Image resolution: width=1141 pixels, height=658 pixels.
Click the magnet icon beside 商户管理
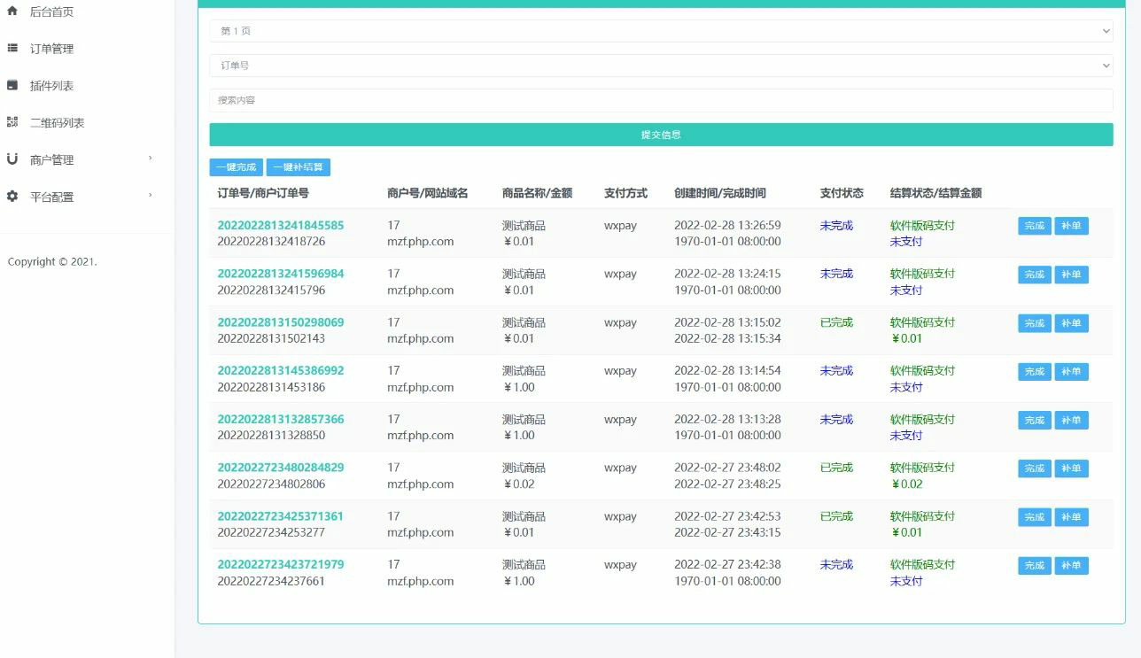12,159
